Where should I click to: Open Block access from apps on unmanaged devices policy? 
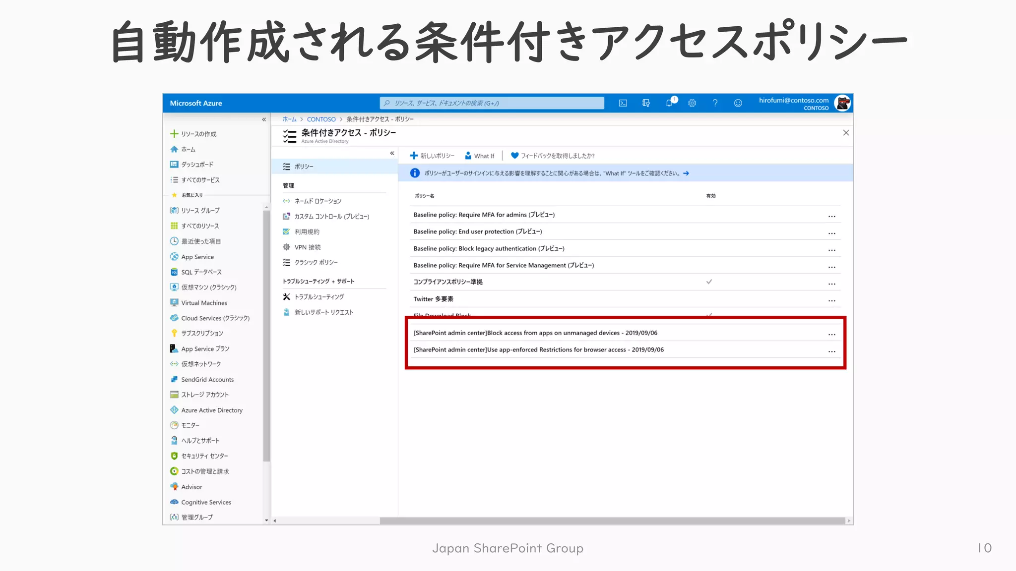point(535,333)
